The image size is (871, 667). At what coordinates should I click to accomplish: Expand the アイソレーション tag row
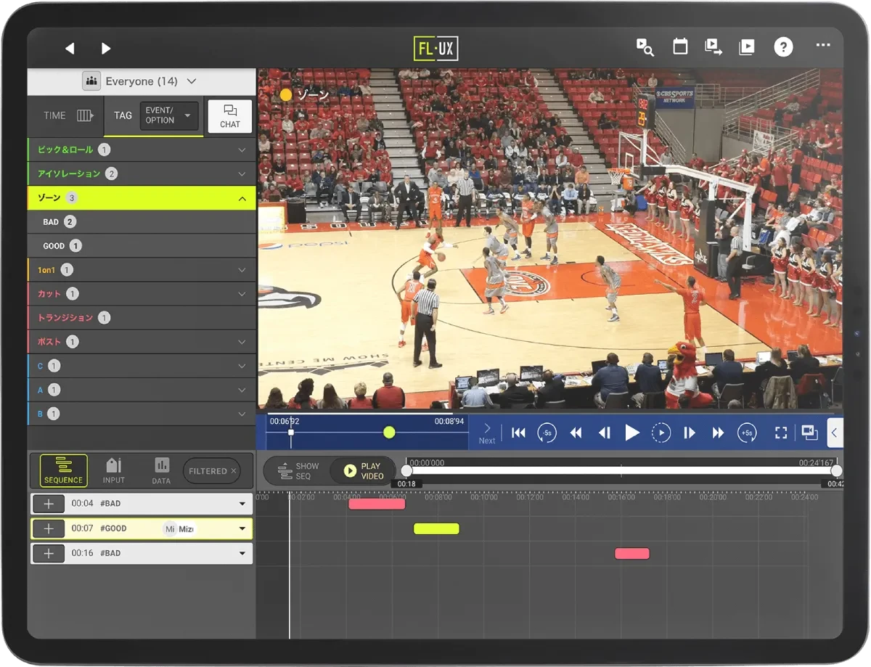(142, 173)
